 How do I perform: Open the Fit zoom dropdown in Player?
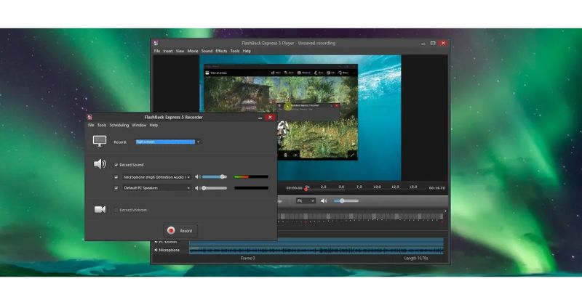click(306, 201)
